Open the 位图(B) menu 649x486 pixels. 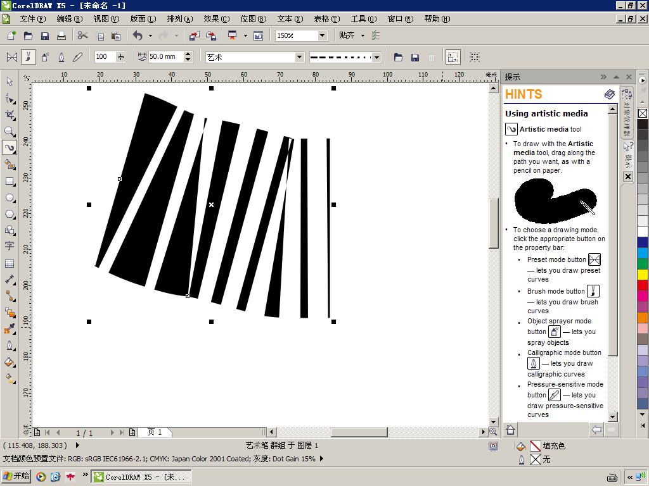[x=254, y=19]
